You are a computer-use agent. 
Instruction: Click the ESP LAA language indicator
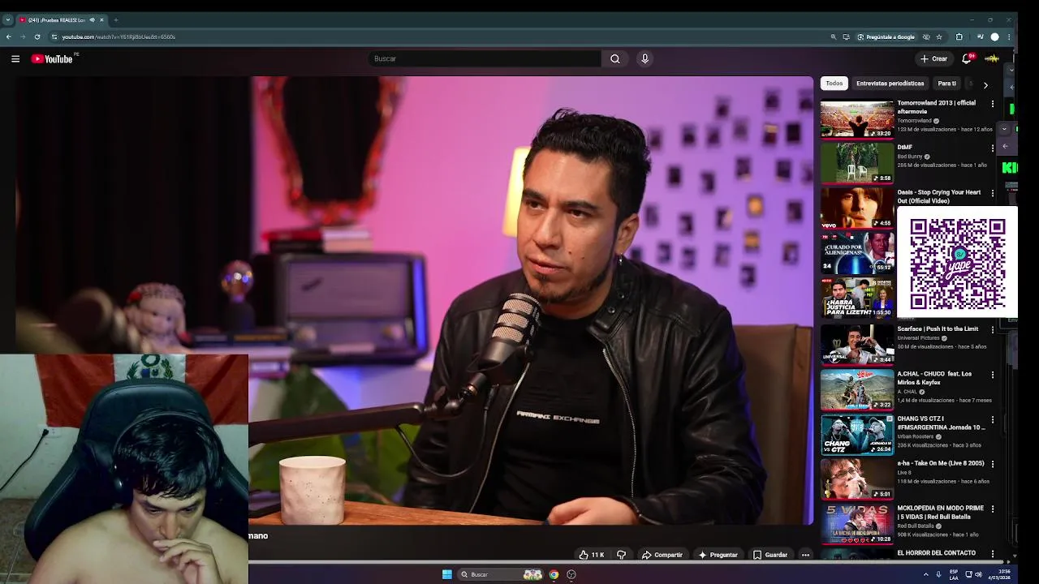tap(954, 574)
